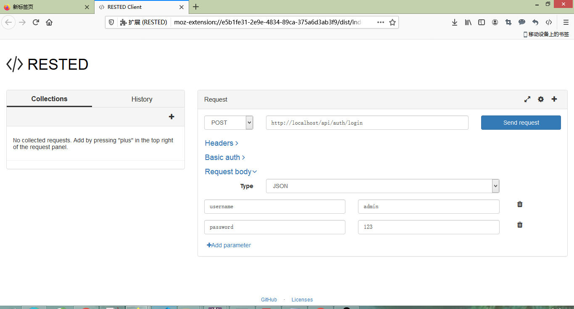
Task: Open library bookmarks and history icon
Action: tap(468, 22)
